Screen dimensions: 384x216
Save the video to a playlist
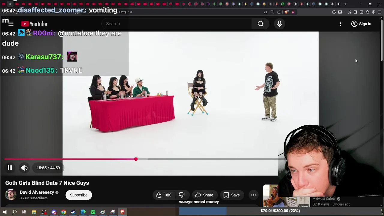point(231,195)
